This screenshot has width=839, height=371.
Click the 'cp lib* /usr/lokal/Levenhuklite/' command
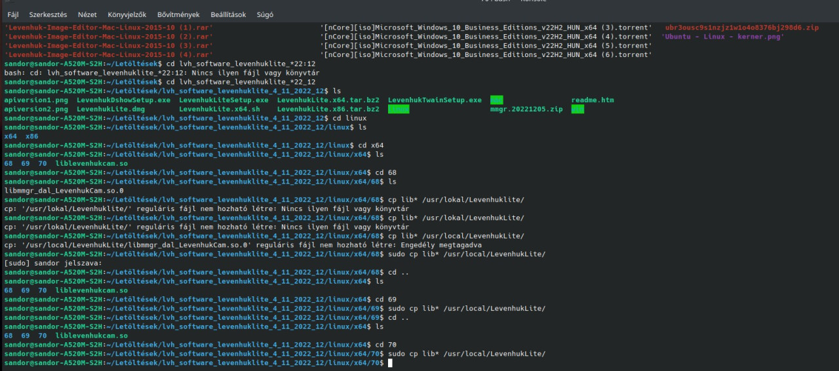pos(456,200)
